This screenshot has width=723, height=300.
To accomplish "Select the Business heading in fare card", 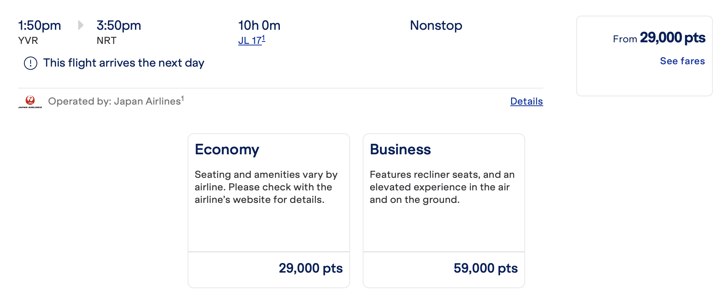I will (x=400, y=150).
